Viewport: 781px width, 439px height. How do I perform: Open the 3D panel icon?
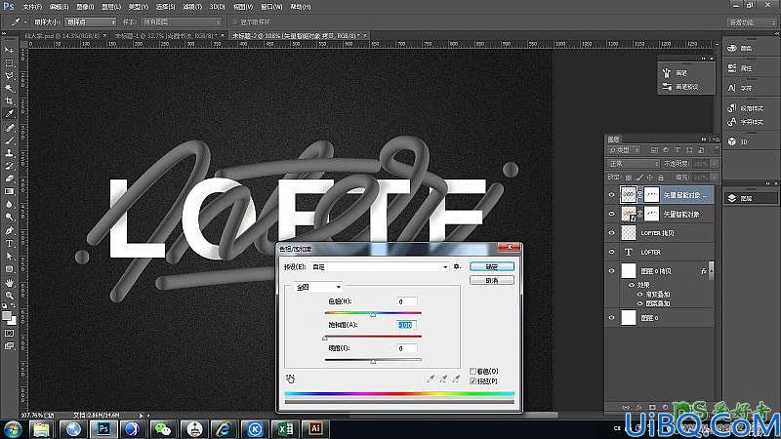click(731, 141)
